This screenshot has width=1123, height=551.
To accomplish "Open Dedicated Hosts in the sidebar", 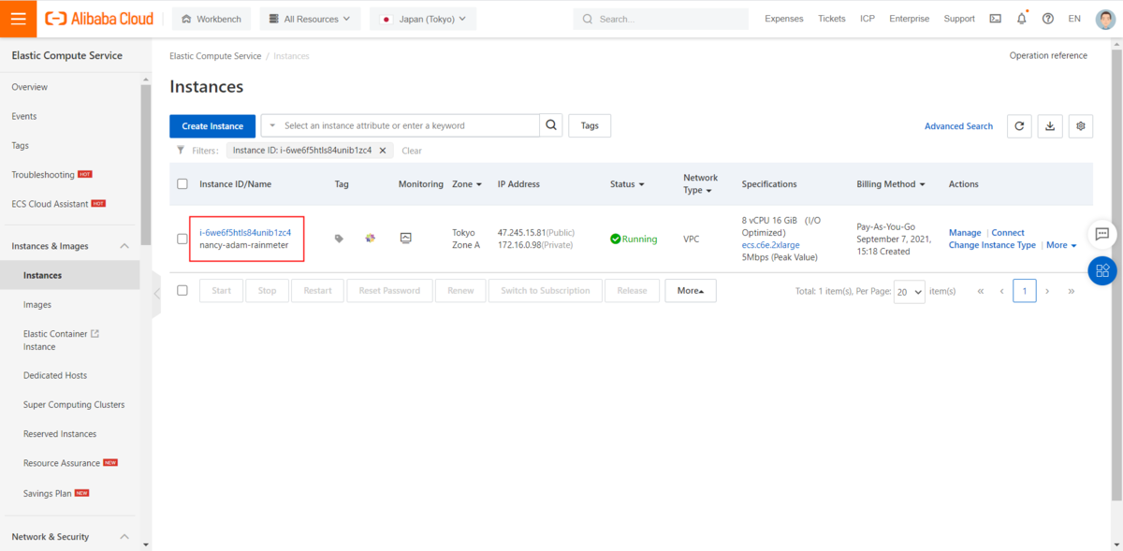I will (55, 375).
